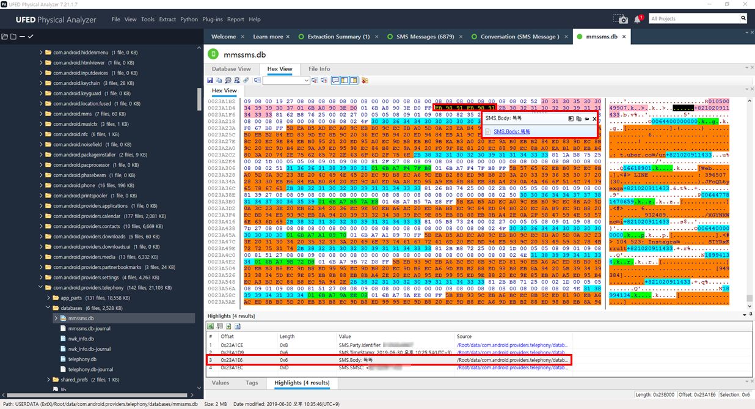Open Highlights panel dropdown arrow
The height and width of the screenshot is (409, 755).
point(743,315)
